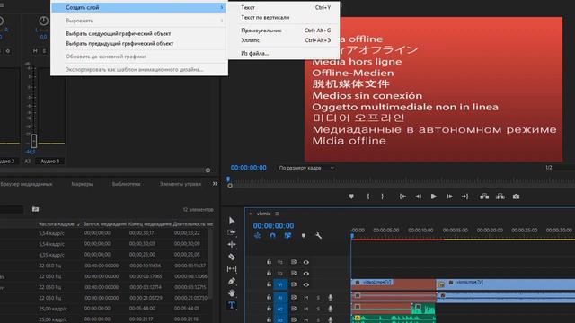Select the Ripple Edit tool

pyautogui.click(x=232, y=245)
